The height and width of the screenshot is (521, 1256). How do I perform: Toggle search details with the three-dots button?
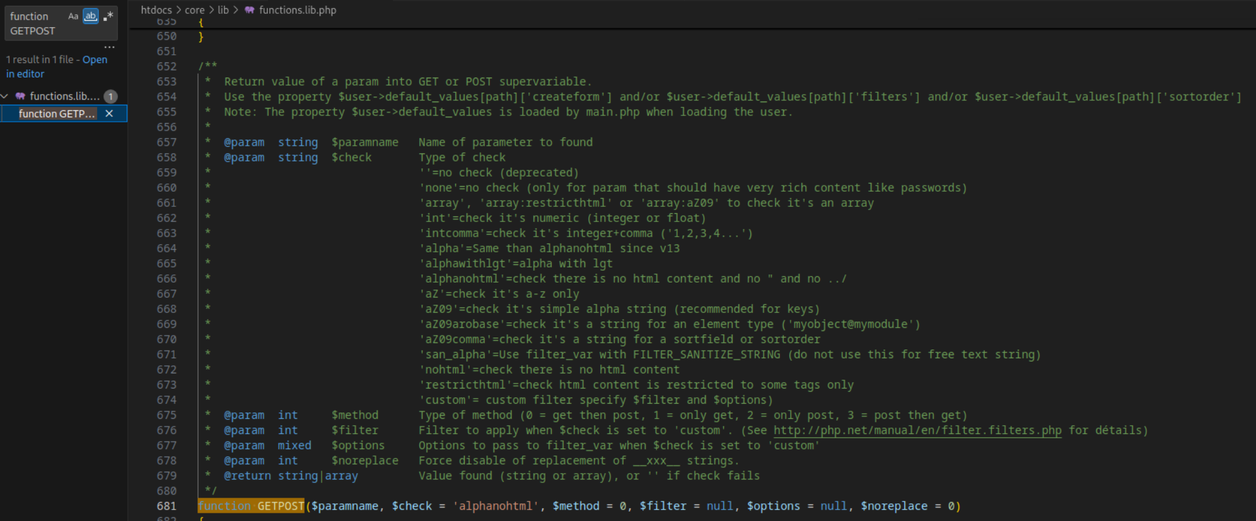click(x=109, y=47)
